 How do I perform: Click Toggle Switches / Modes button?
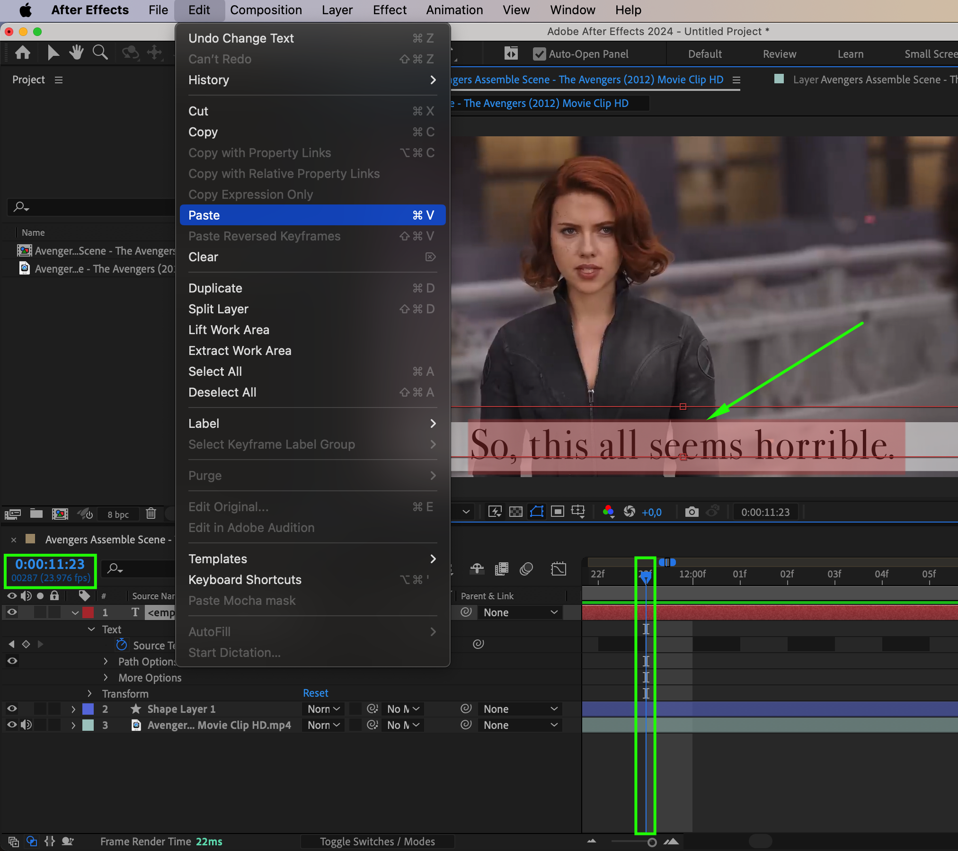tap(377, 841)
